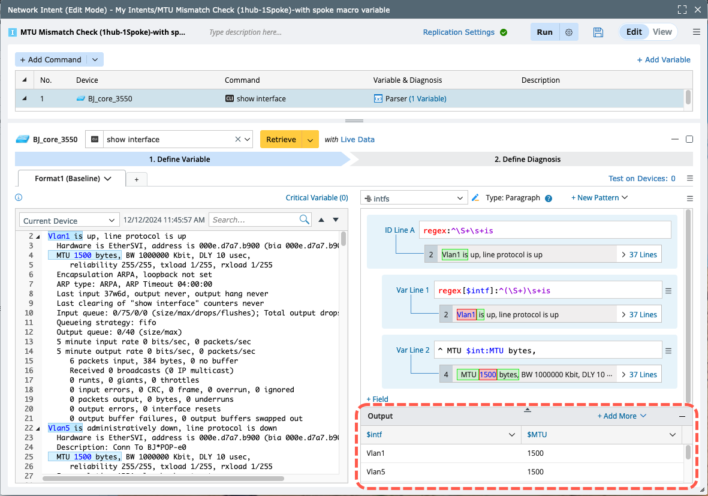This screenshot has height=496, width=708.
Task: Jump to previous search match arrow
Action: [321, 220]
